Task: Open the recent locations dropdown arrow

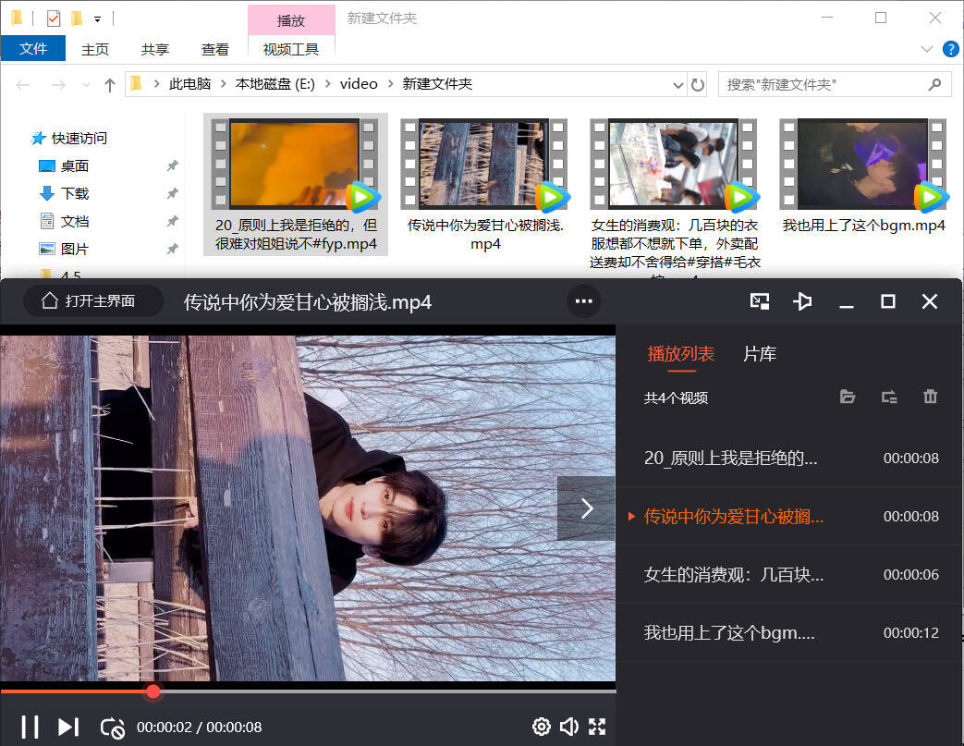Action: 87,85
